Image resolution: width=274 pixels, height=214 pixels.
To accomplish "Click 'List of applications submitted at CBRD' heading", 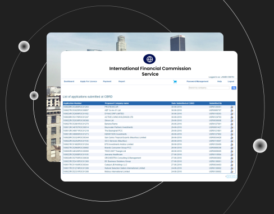I will [x=88, y=96].
